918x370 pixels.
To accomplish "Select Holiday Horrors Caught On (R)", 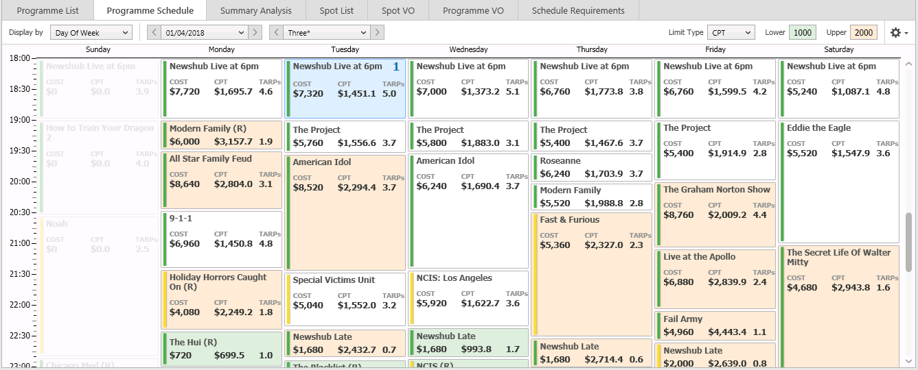I will [221, 299].
